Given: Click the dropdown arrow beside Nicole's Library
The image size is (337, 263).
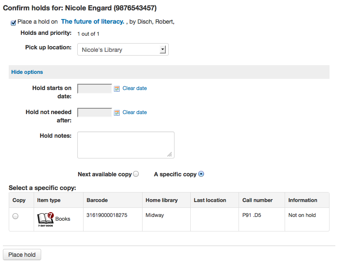Looking at the screenshot, I should [163, 49].
